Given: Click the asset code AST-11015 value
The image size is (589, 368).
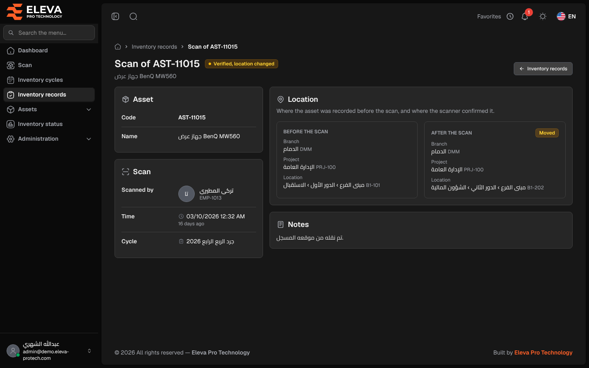Looking at the screenshot, I should (x=192, y=117).
